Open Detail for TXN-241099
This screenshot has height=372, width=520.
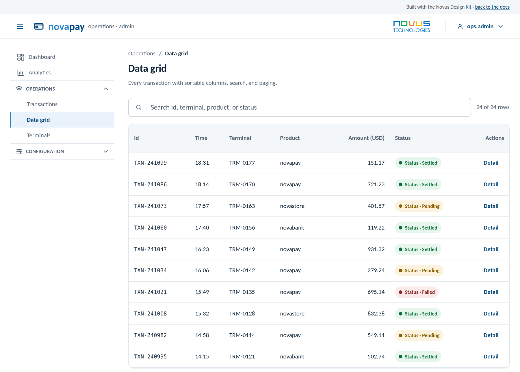[491, 163]
